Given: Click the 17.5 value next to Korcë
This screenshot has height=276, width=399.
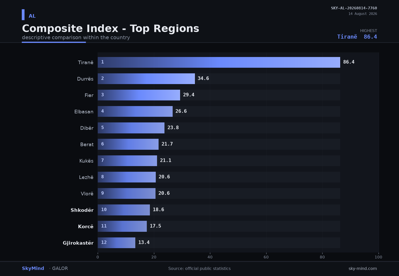Looking at the screenshot, I should 156,226.
